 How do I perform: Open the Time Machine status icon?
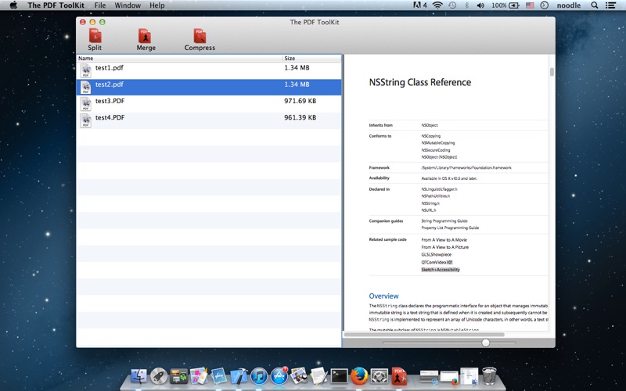tap(452, 5)
